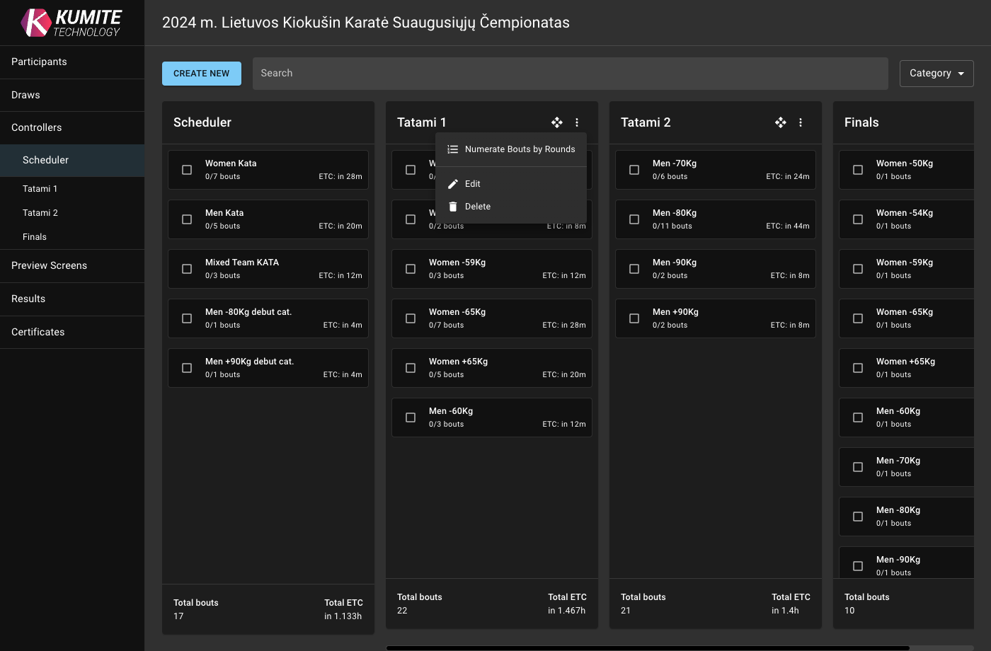Go to Tatami 1 in the sidebar
Image resolution: width=991 pixels, height=651 pixels.
40,189
